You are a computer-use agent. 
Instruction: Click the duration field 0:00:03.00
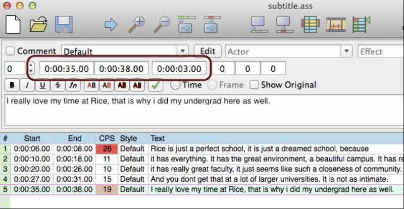tap(179, 69)
